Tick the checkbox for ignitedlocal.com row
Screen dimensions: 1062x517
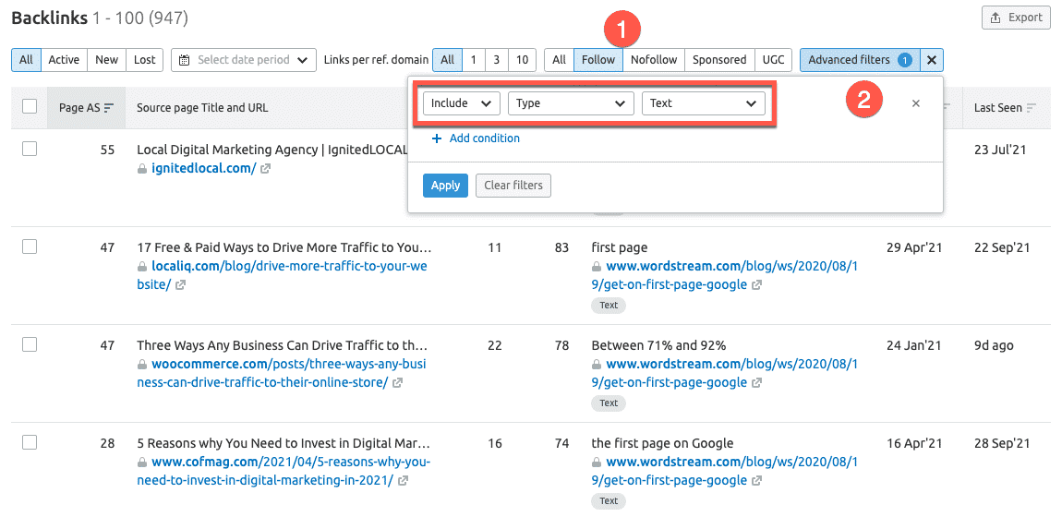click(30, 149)
